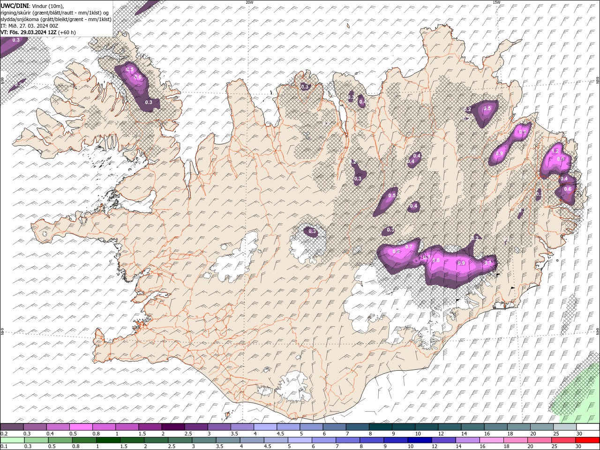This screenshot has height=450, width=600.
Task: Click the 8 dark teal swatch in snow scale
Action: [x=381, y=427]
